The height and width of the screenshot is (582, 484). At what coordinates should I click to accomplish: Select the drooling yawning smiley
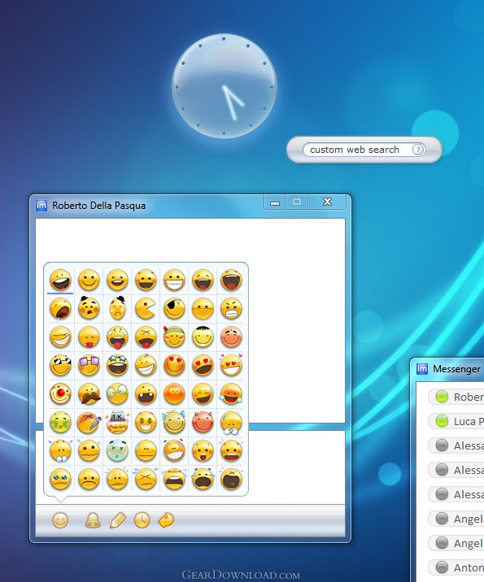click(60, 308)
